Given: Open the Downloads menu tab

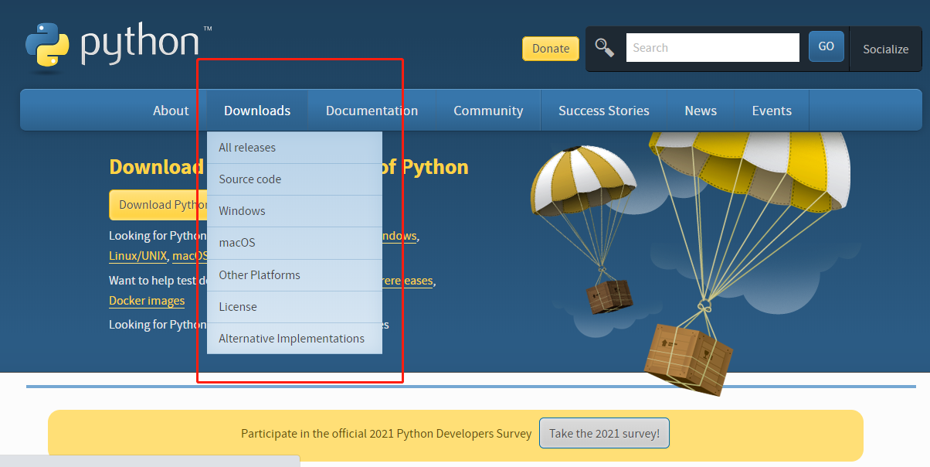Looking at the screenshot, I should pos(257,111).
